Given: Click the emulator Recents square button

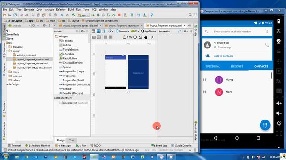Looking at the screenshot, I should [x=258, y=138].
